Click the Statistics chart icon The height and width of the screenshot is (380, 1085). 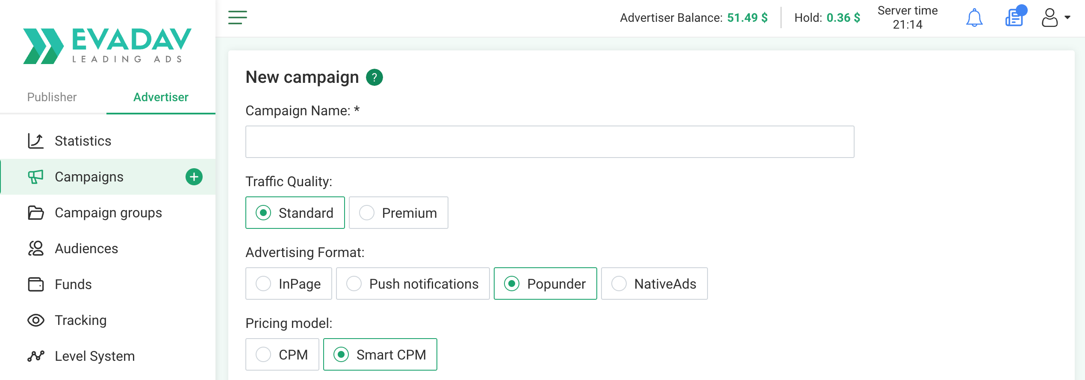click(x=36, y=141)
